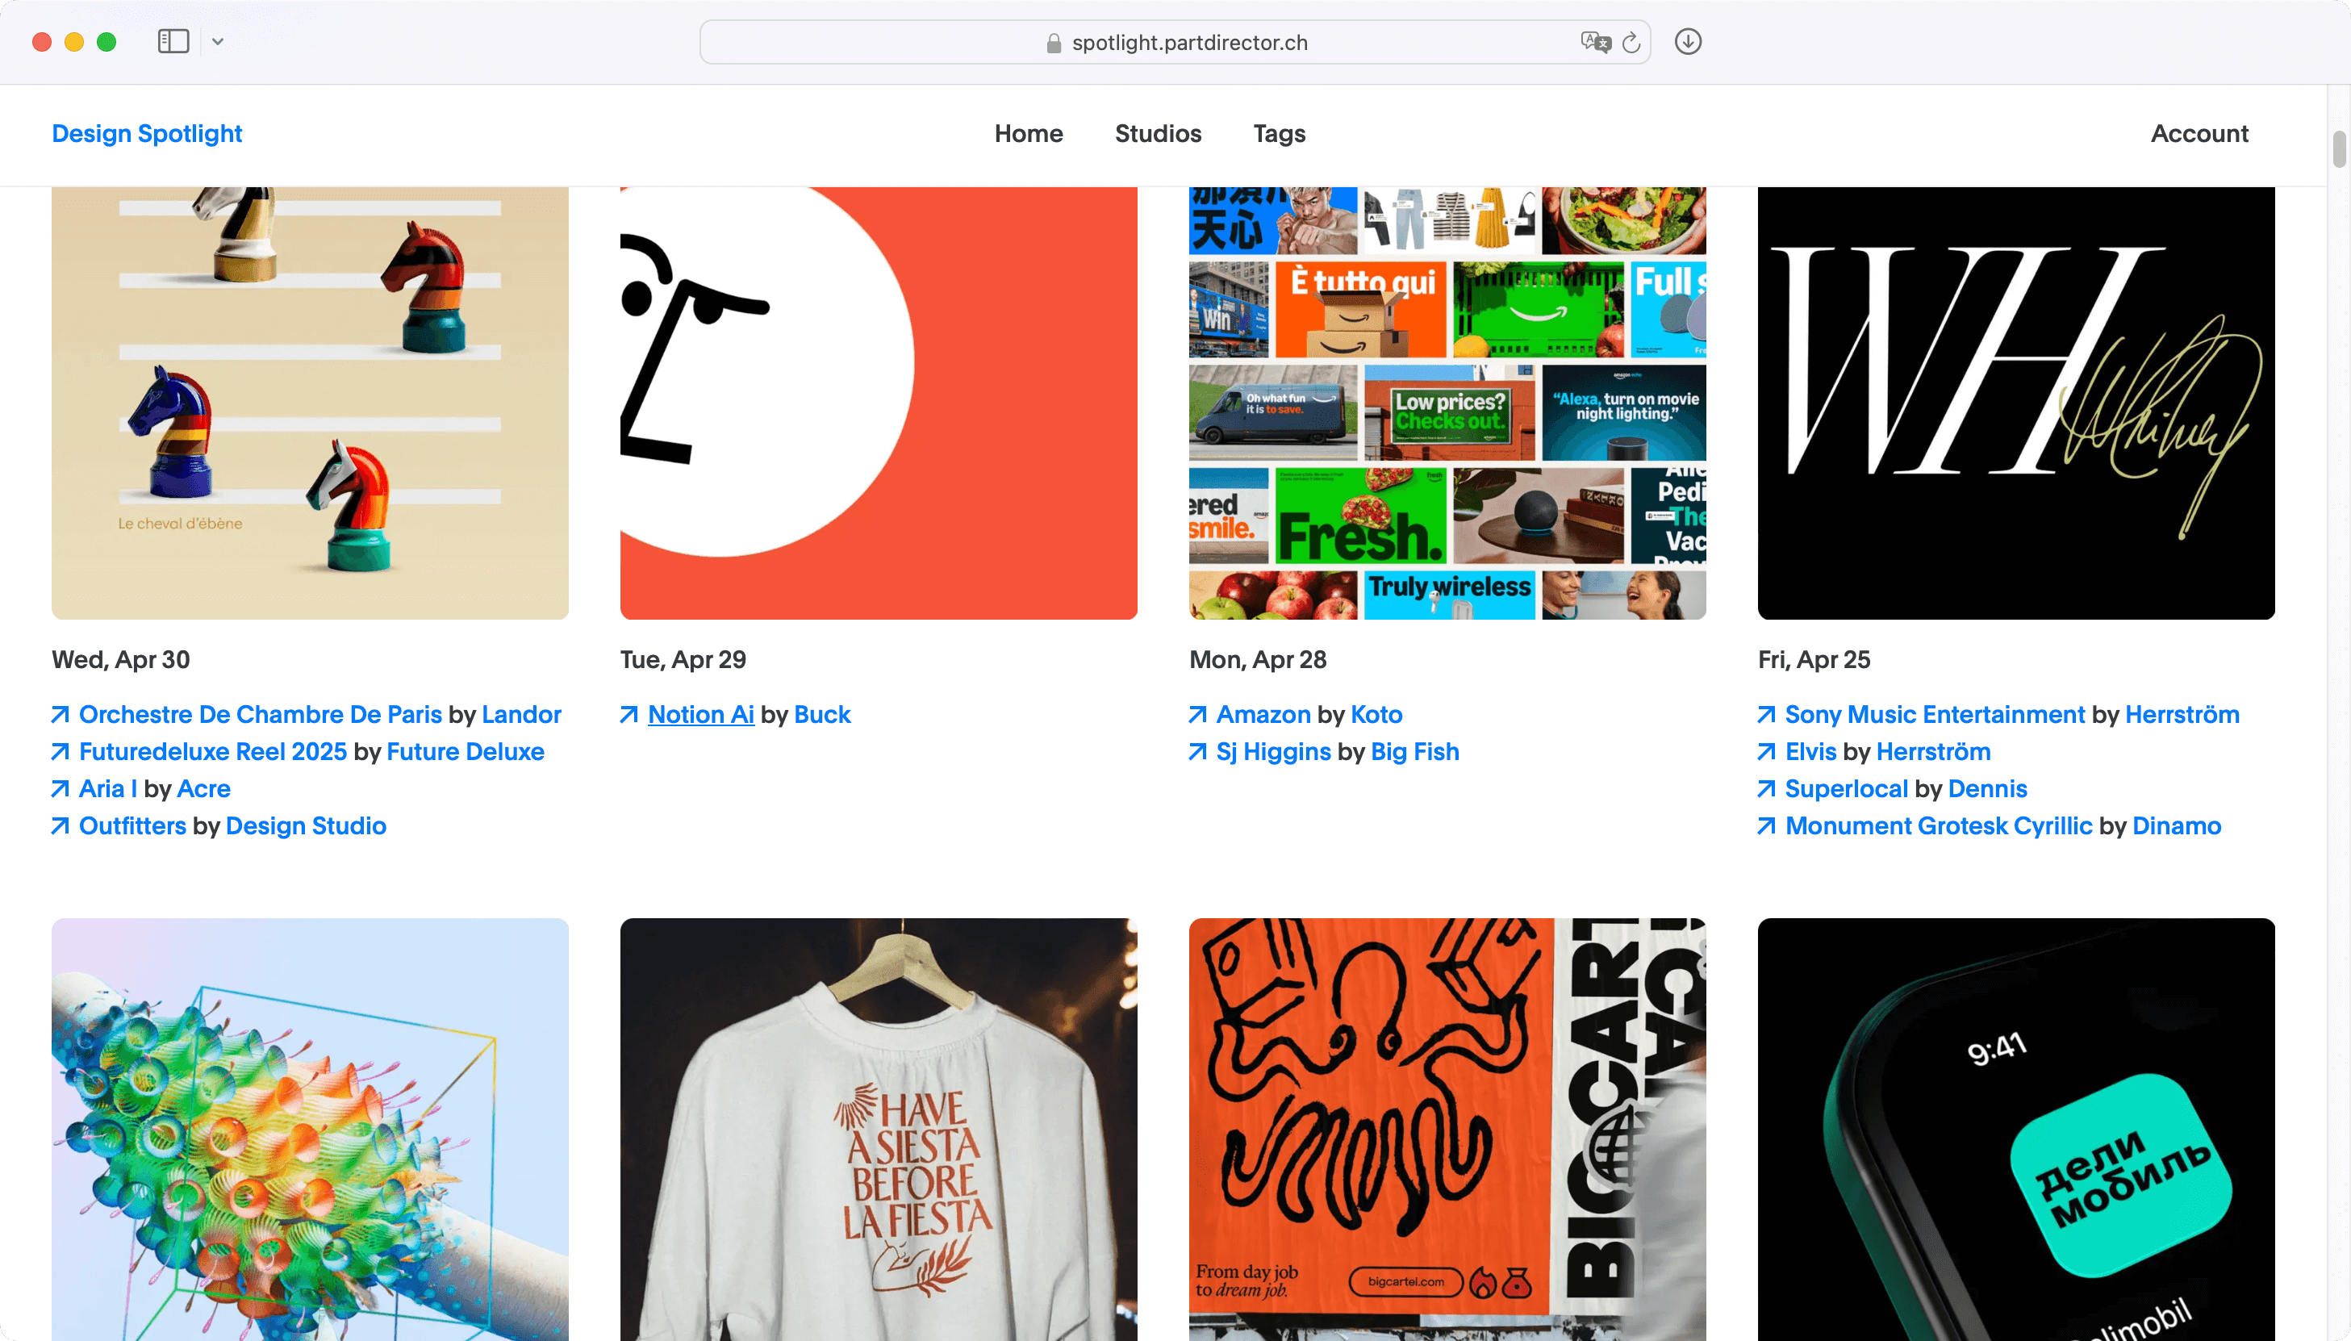This screenshot has width=2351, height=1341.
Task: Open the Elvis project link
Action: (x=1810, y=751)
